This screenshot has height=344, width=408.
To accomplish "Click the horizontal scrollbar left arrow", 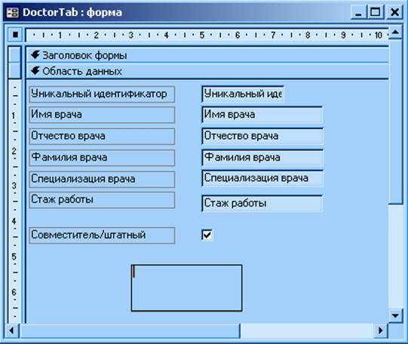I will point(11,330).
